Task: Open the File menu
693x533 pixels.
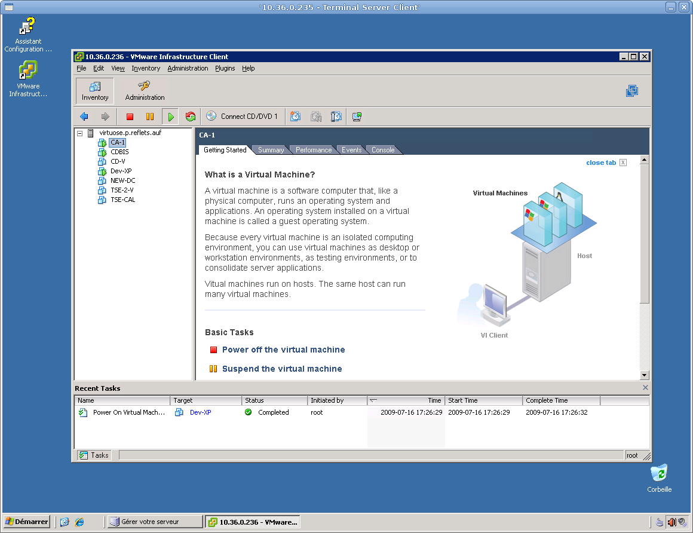Action: 81,69
